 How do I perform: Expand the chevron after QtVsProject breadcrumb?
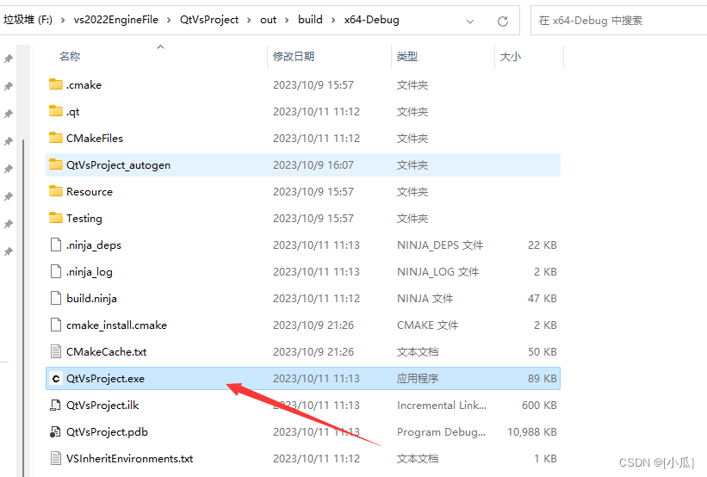[249, 21]
